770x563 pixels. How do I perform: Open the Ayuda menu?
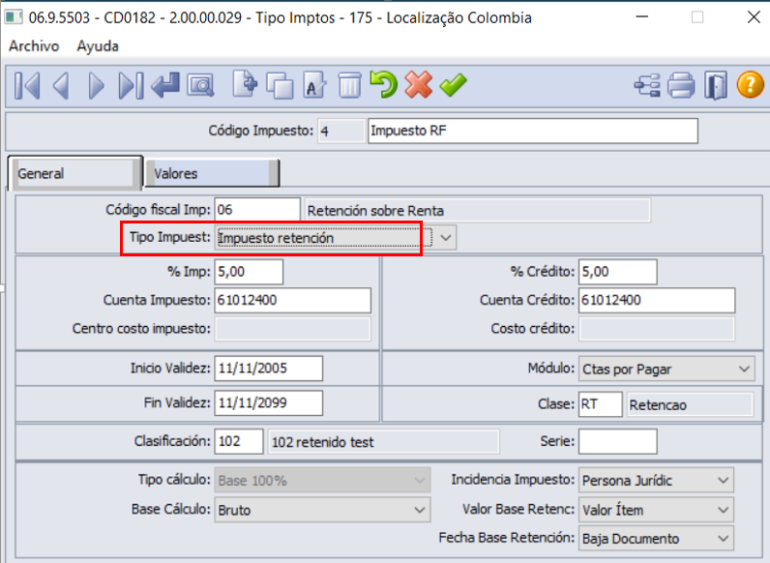tap(98, 46)
